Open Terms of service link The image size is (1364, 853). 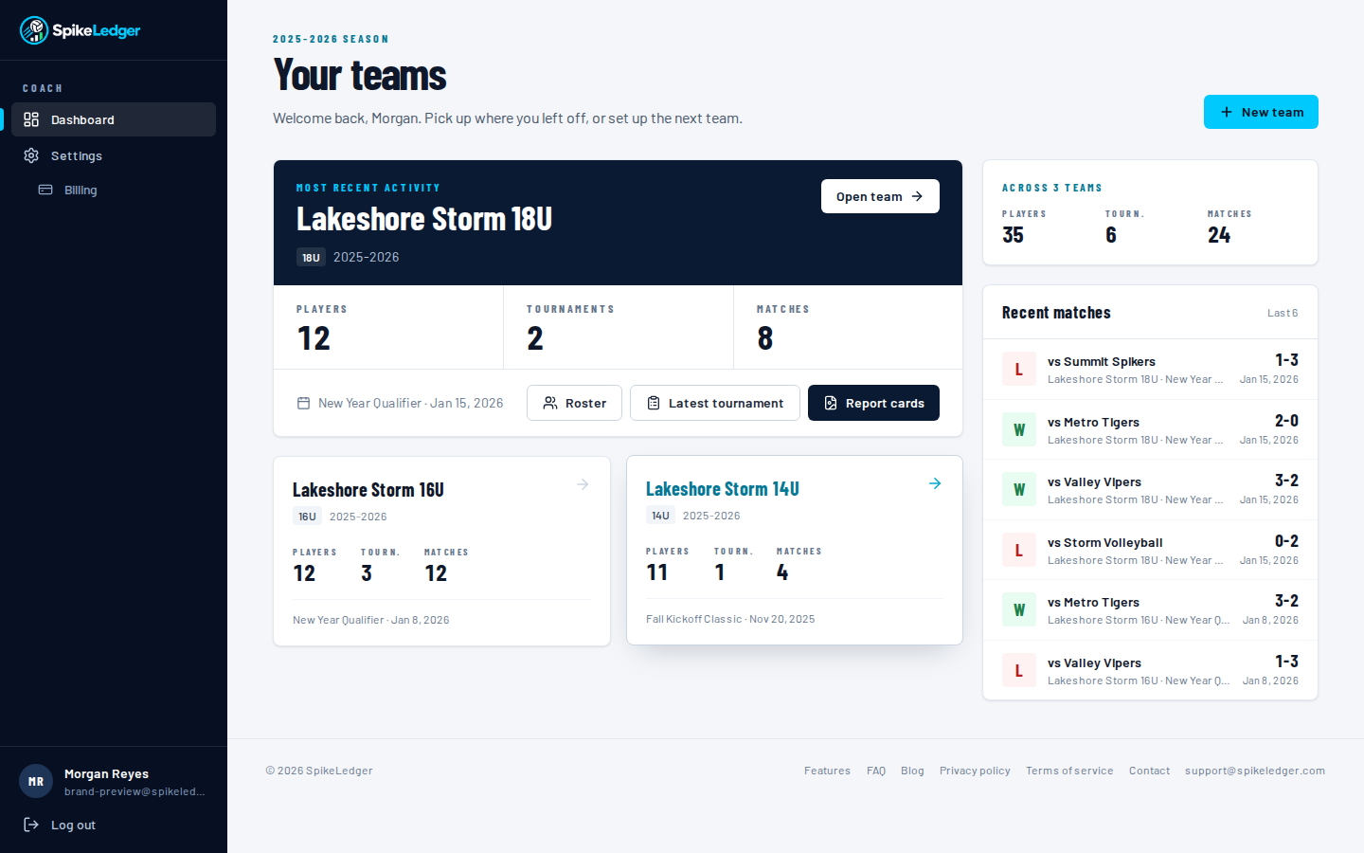coord(1069,771)
